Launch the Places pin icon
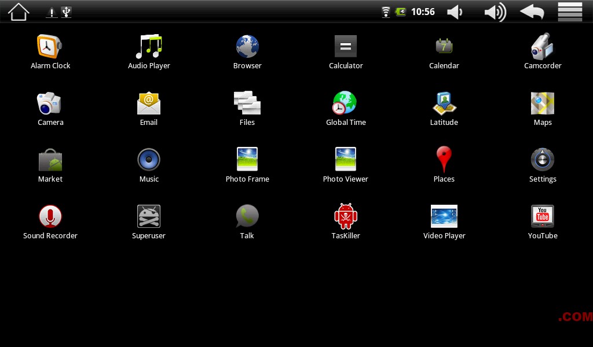The height and width of the screenshot is (347, 593). click(444, 160)
